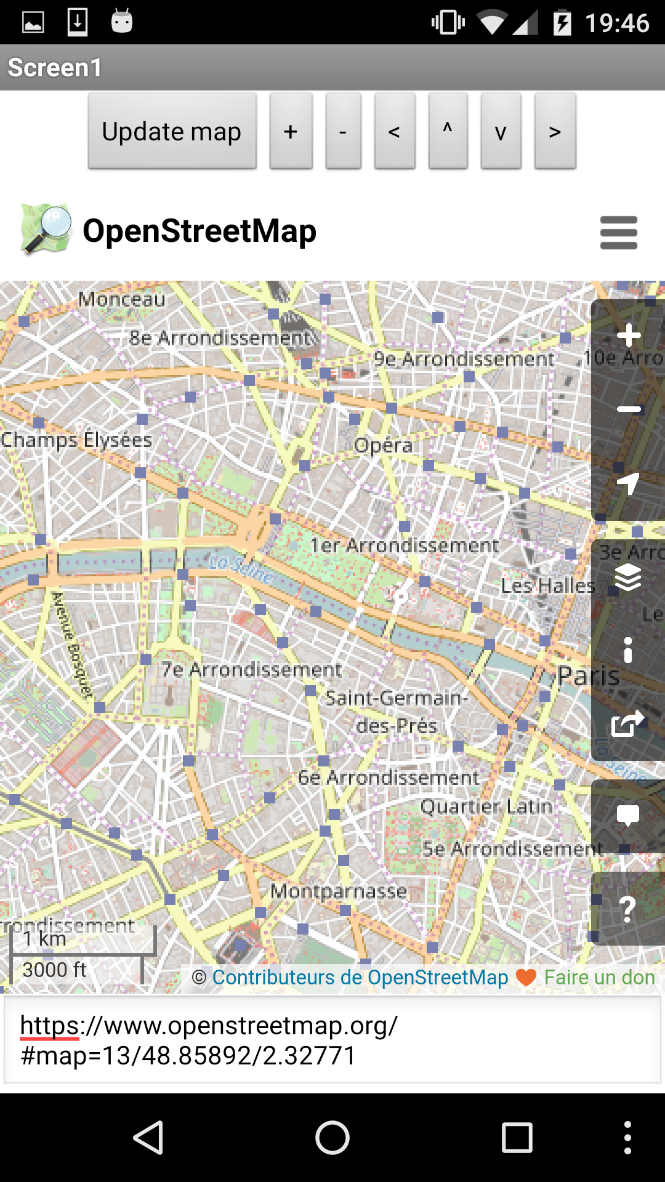
Task: Open the navigation bar overflow dots
Action: tap(627, 1137)
